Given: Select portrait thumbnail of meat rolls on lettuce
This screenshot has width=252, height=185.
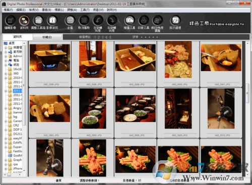Looking at the screenshot, I should coord(93,158).
